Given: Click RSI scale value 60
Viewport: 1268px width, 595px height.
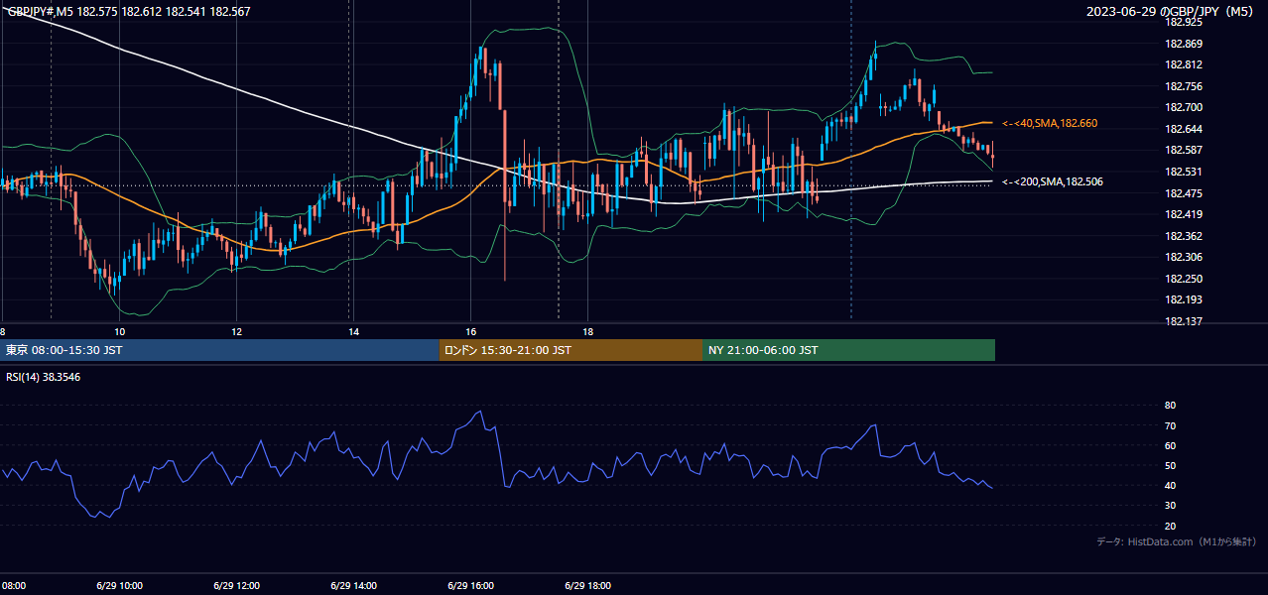Looking at the screenshot, I should 1170,445.
